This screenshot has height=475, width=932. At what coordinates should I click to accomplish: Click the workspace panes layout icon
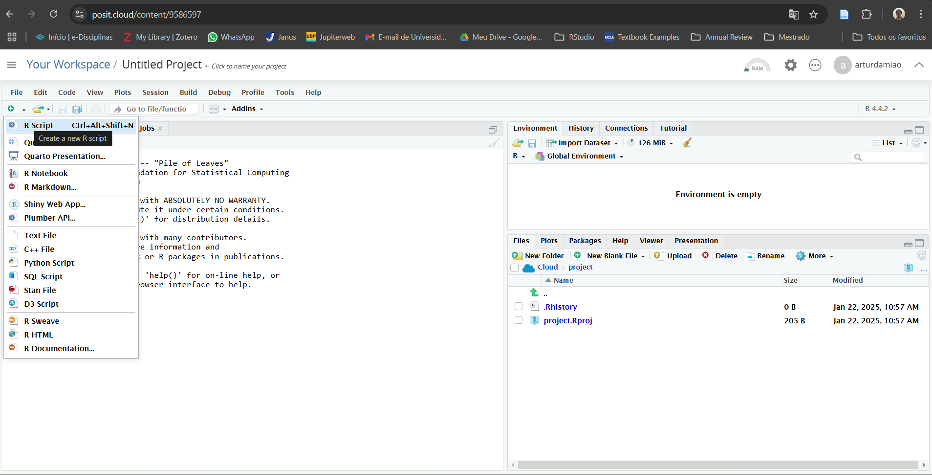click(x=214, y=109)
